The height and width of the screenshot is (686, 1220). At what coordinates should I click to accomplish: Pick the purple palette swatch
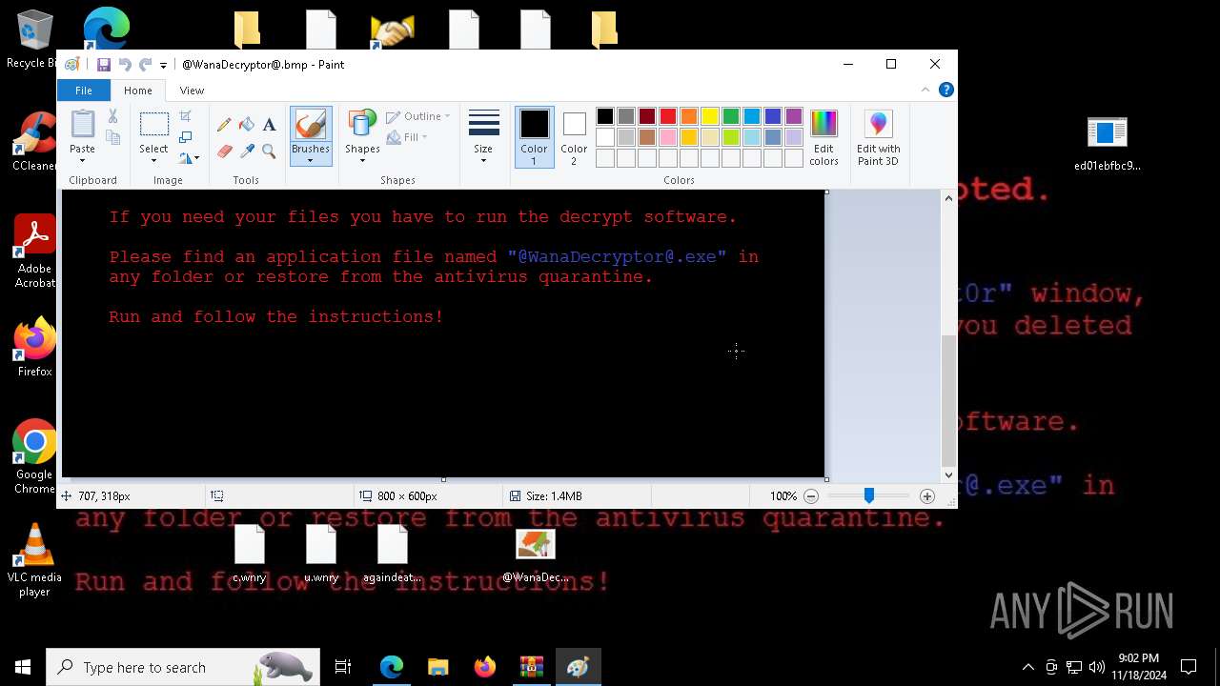[794, 116]
